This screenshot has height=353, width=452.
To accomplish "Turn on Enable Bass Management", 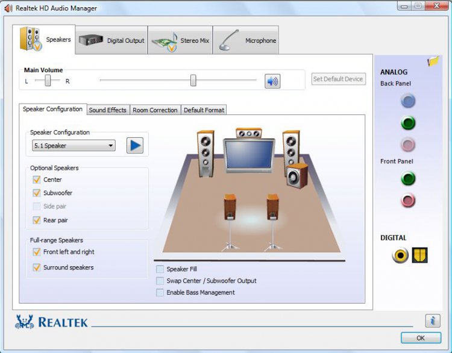I will (x=160, y=292).
